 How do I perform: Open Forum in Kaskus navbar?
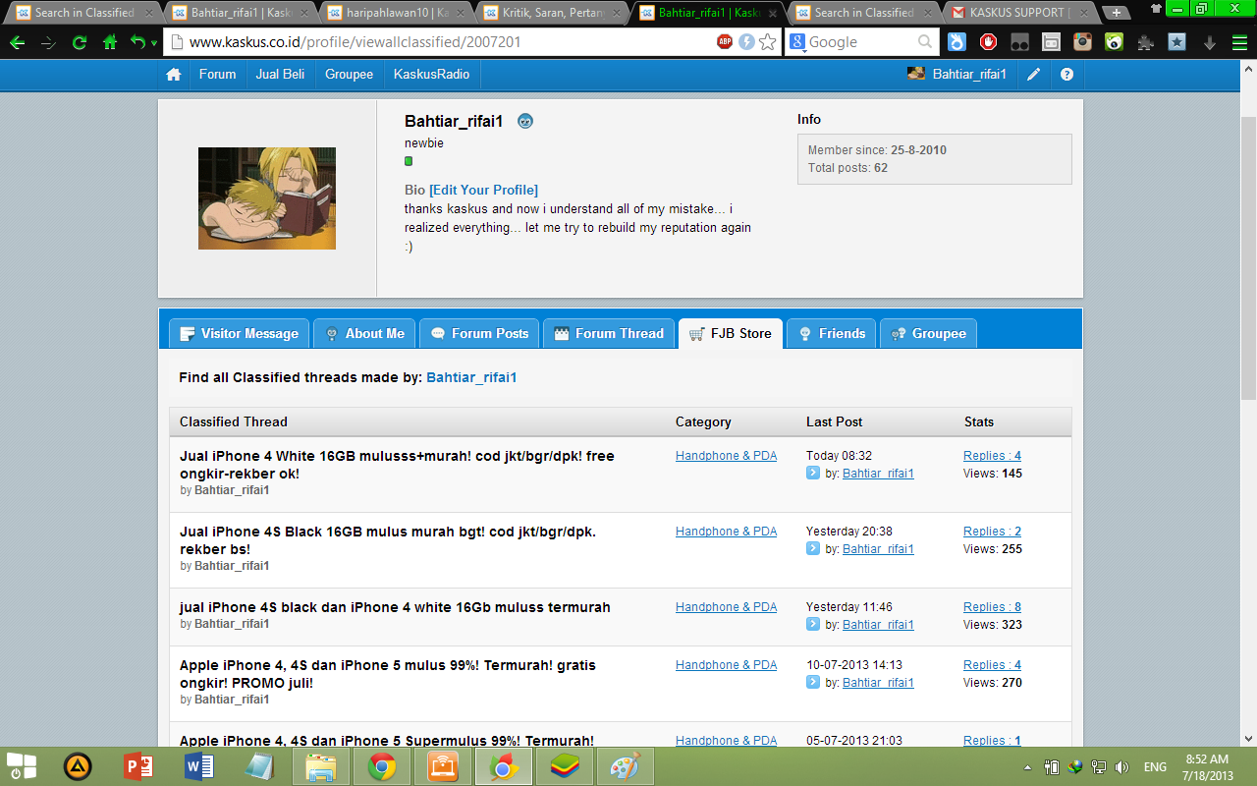tap(217, 75)
